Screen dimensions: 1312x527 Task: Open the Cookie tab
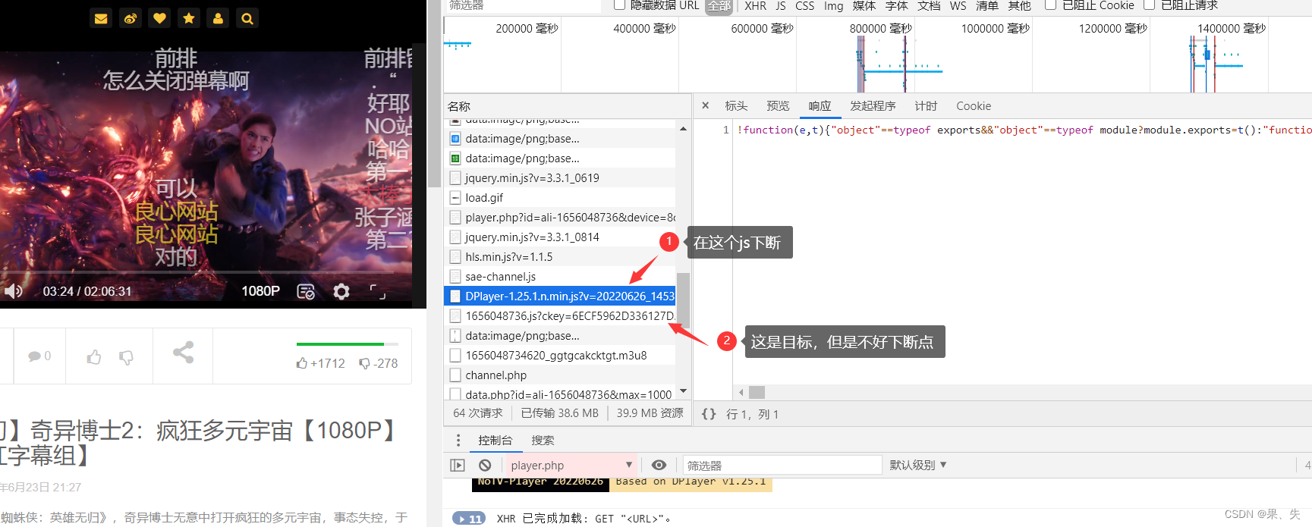[x=974, y=106]
